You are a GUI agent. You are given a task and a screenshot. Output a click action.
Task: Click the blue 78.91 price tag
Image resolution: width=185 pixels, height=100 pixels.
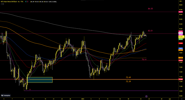pyautogui.click(x=181, y=49)
